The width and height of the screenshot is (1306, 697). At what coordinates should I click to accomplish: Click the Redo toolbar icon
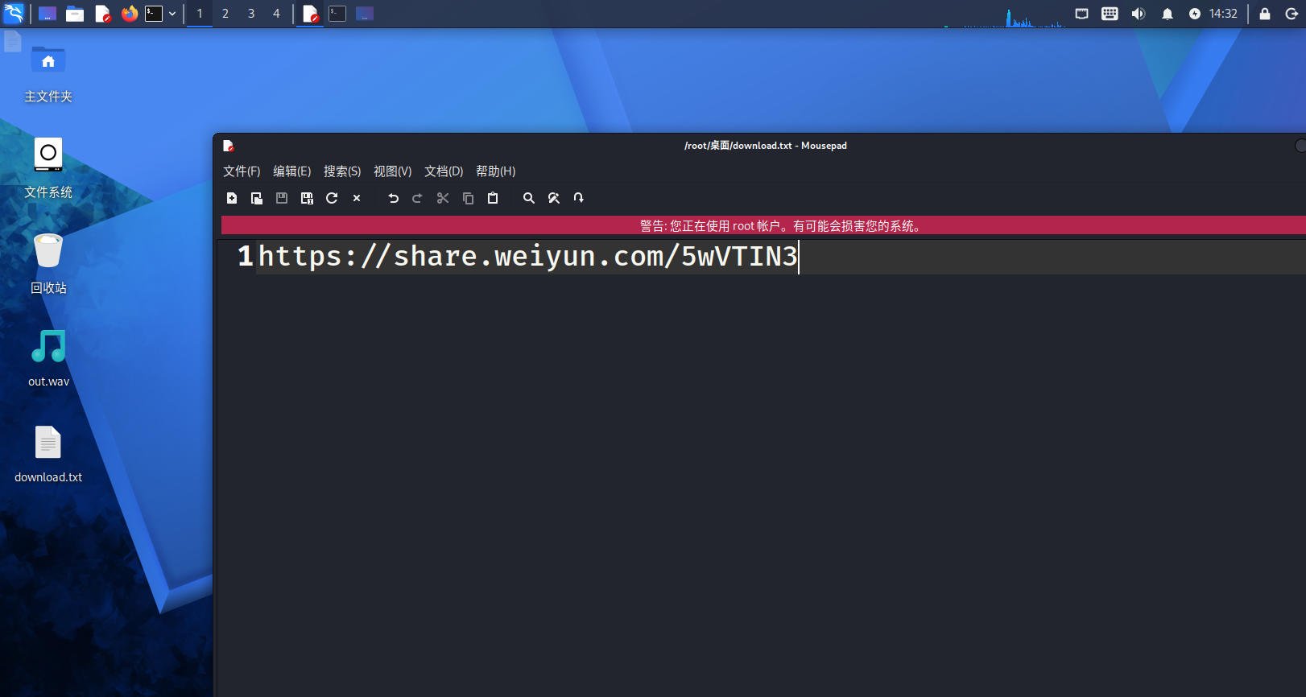click(x=417, y=198)
